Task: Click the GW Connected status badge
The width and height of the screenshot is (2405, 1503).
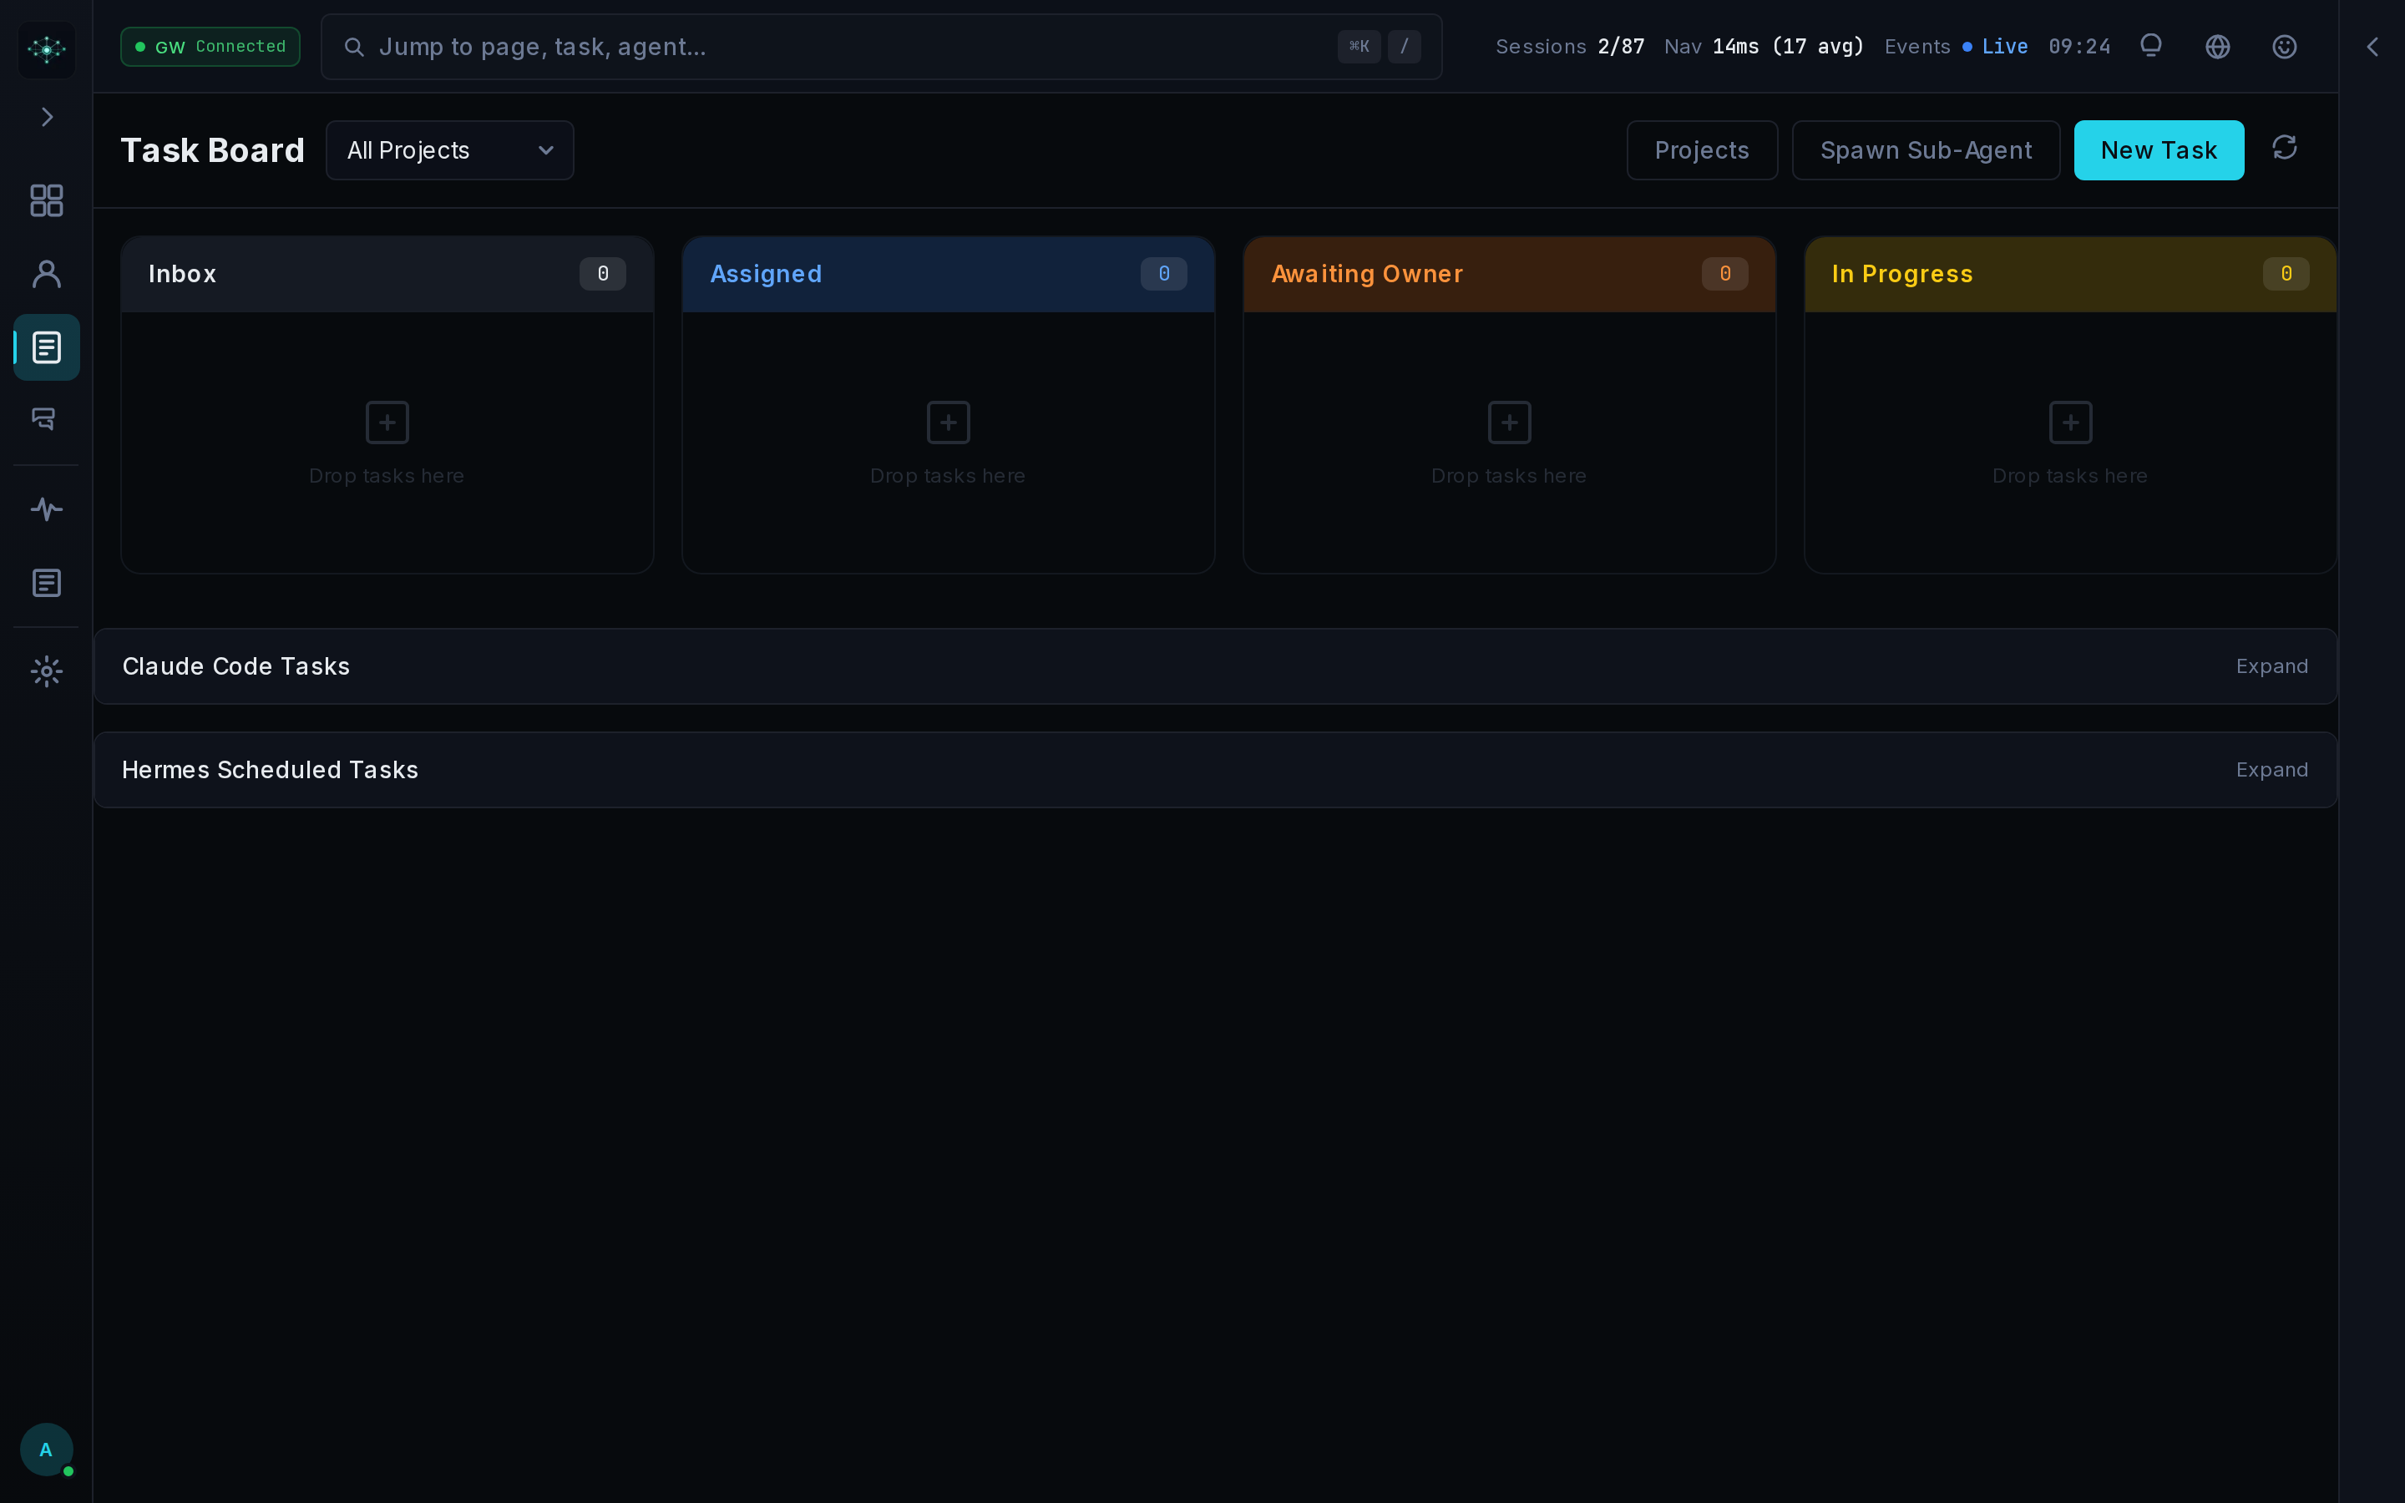Action: coord(209,46)
